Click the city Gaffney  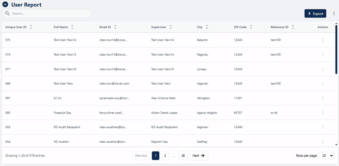(x=202, y=142)
